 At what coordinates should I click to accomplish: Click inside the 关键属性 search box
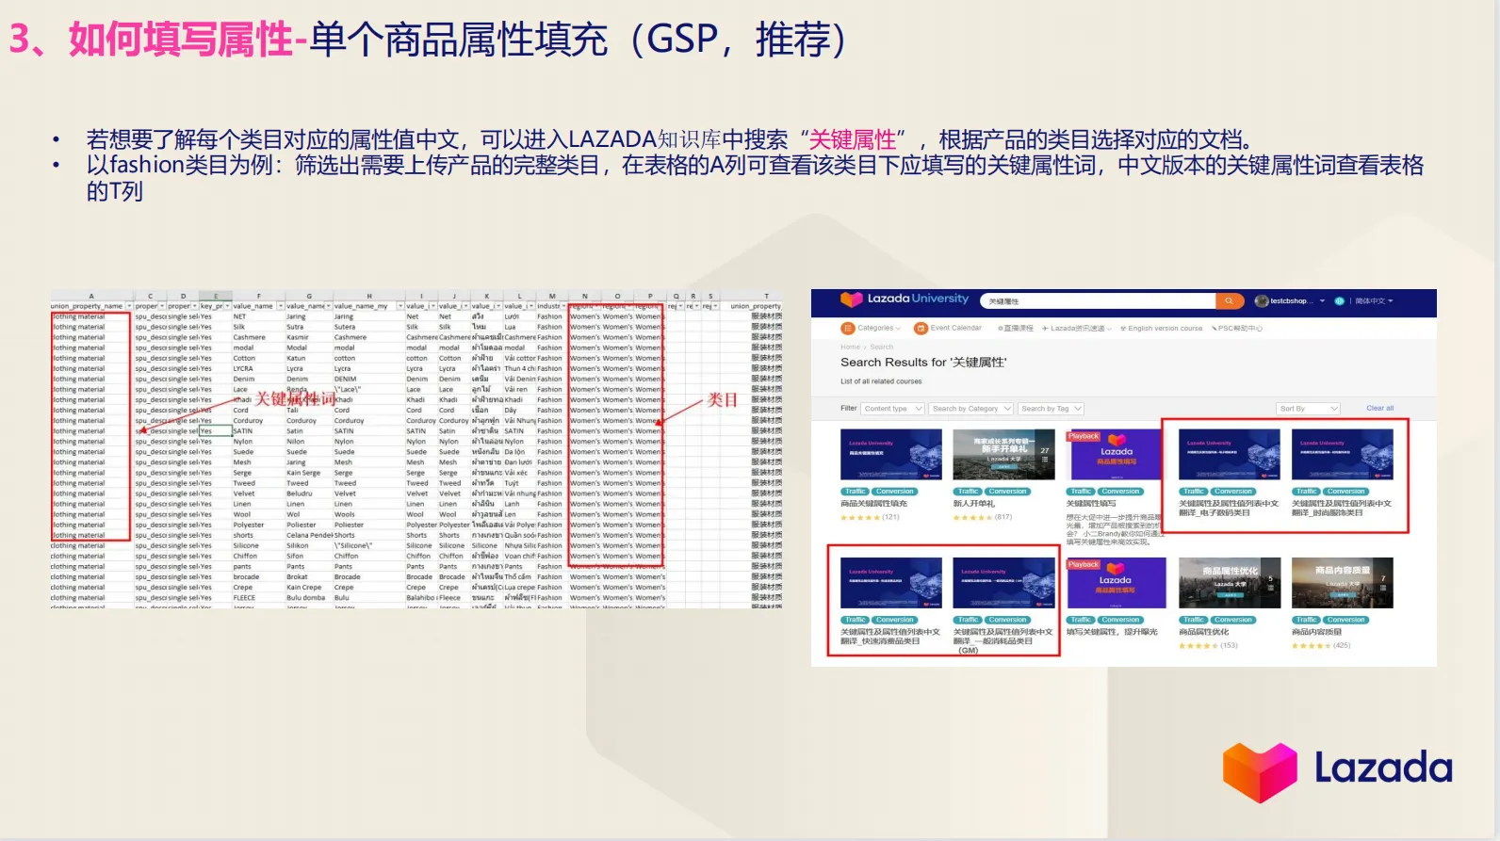point(1098,301)
